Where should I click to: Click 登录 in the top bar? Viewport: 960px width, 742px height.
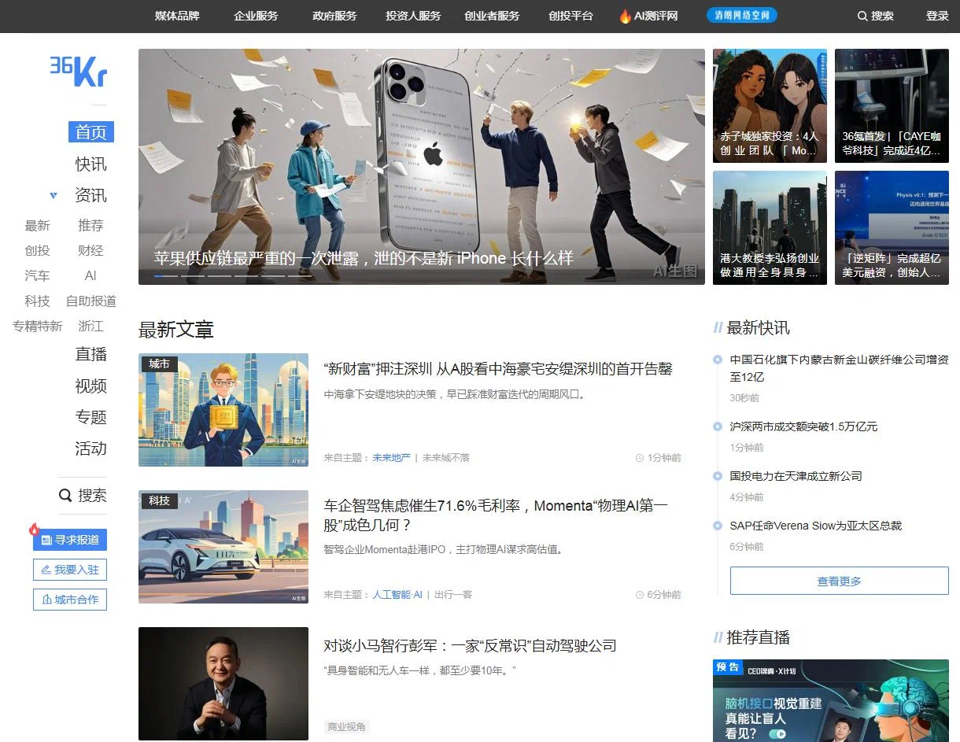pos(937,16)
